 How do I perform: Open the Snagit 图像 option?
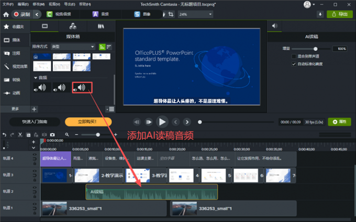[142, 14]
